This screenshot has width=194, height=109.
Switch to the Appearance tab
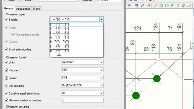pos(23,9)
